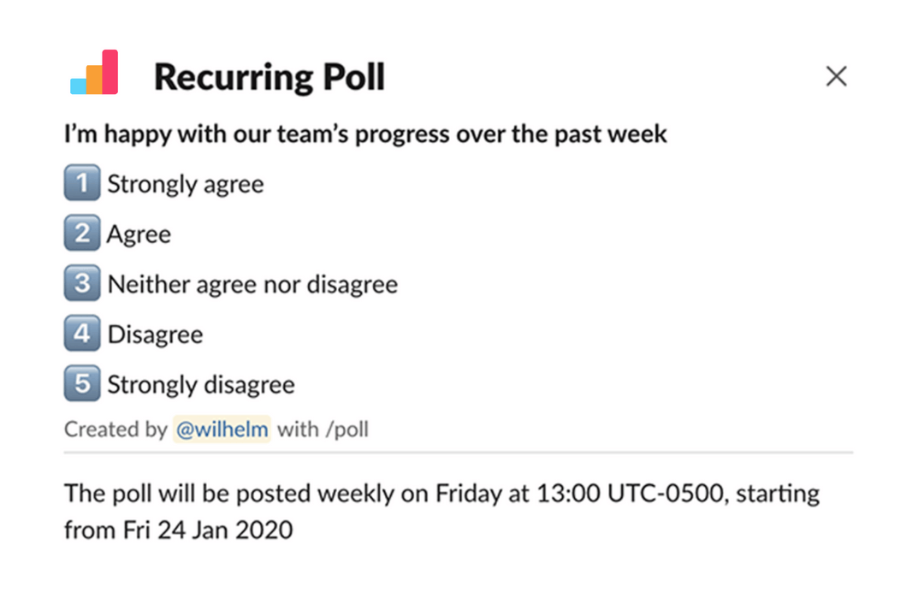
Task: Choose the Strongly disagree option
Action: point(200,384)
